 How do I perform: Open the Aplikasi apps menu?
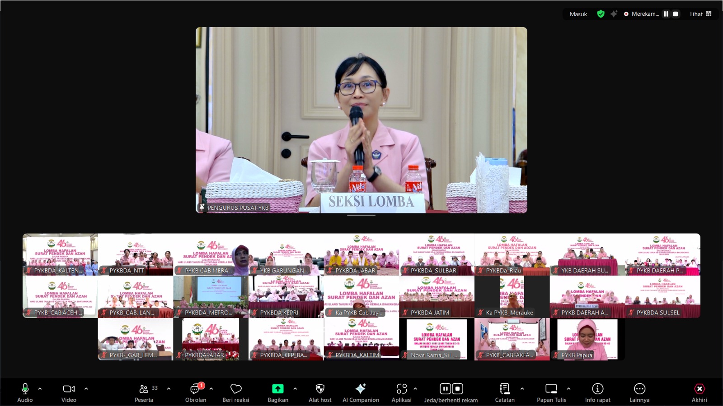[401, 389]
